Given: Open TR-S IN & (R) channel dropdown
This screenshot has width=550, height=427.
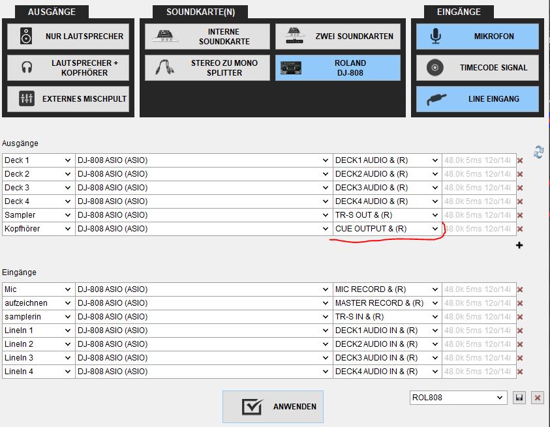Looking at the screenshot, I should click(388, 317).
